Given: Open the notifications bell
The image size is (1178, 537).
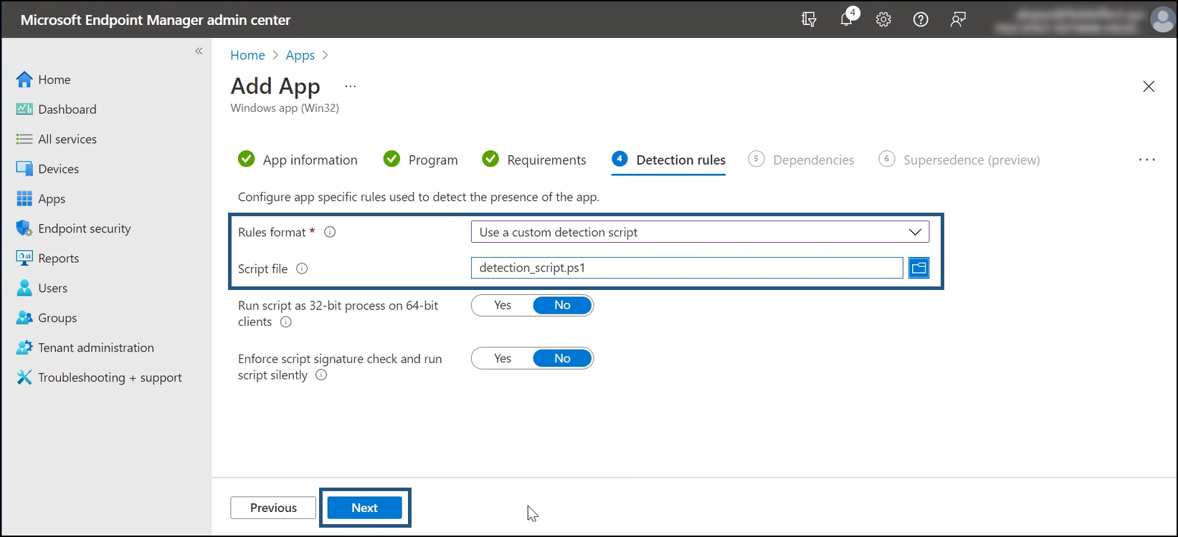Looking at the screenshot, I should click(847, 19).
